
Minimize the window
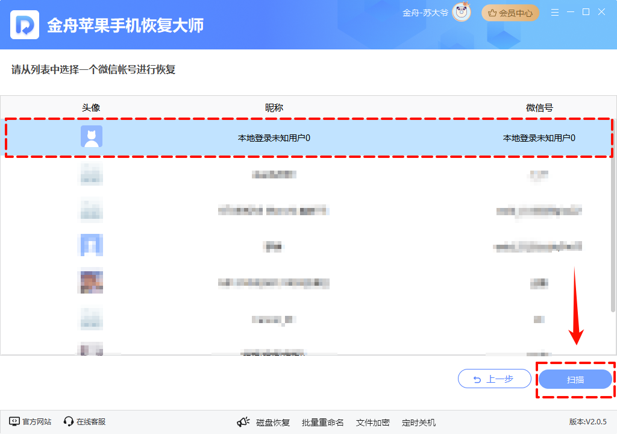(x=570, y=12)
